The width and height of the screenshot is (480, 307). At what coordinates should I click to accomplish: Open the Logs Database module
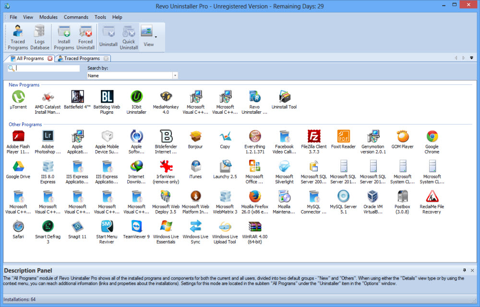(39, 37)
